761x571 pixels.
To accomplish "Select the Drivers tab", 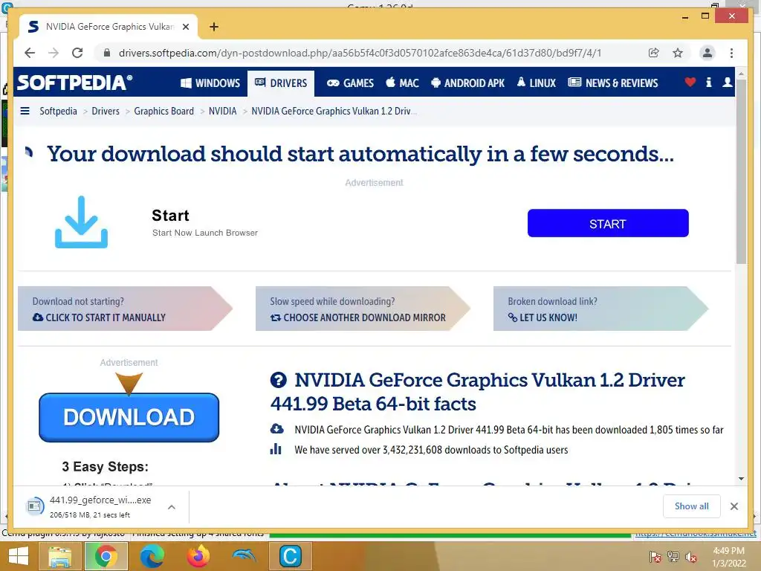I will pyautogui.click(x=281, y=83).
